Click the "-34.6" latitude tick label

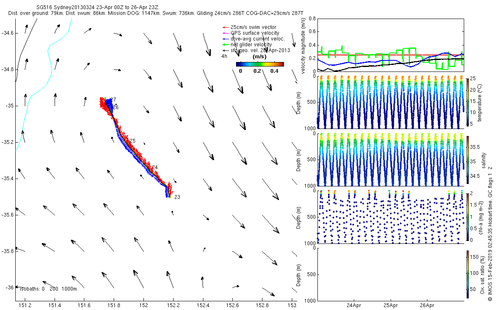click(x=7, y=33)
